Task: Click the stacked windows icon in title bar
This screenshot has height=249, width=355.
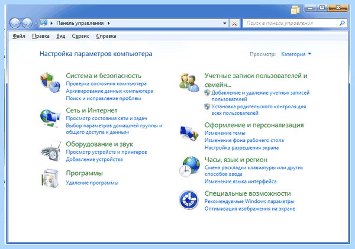Action: coord(295,10)
